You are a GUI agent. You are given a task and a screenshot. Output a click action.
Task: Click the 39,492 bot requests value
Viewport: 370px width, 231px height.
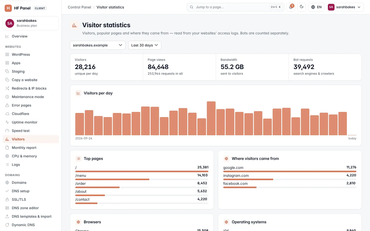304,67
